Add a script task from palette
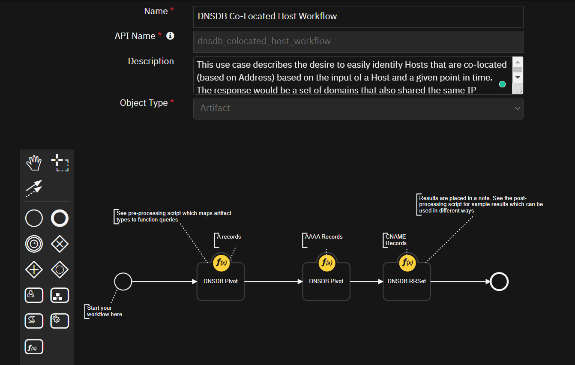 [34, 320]
